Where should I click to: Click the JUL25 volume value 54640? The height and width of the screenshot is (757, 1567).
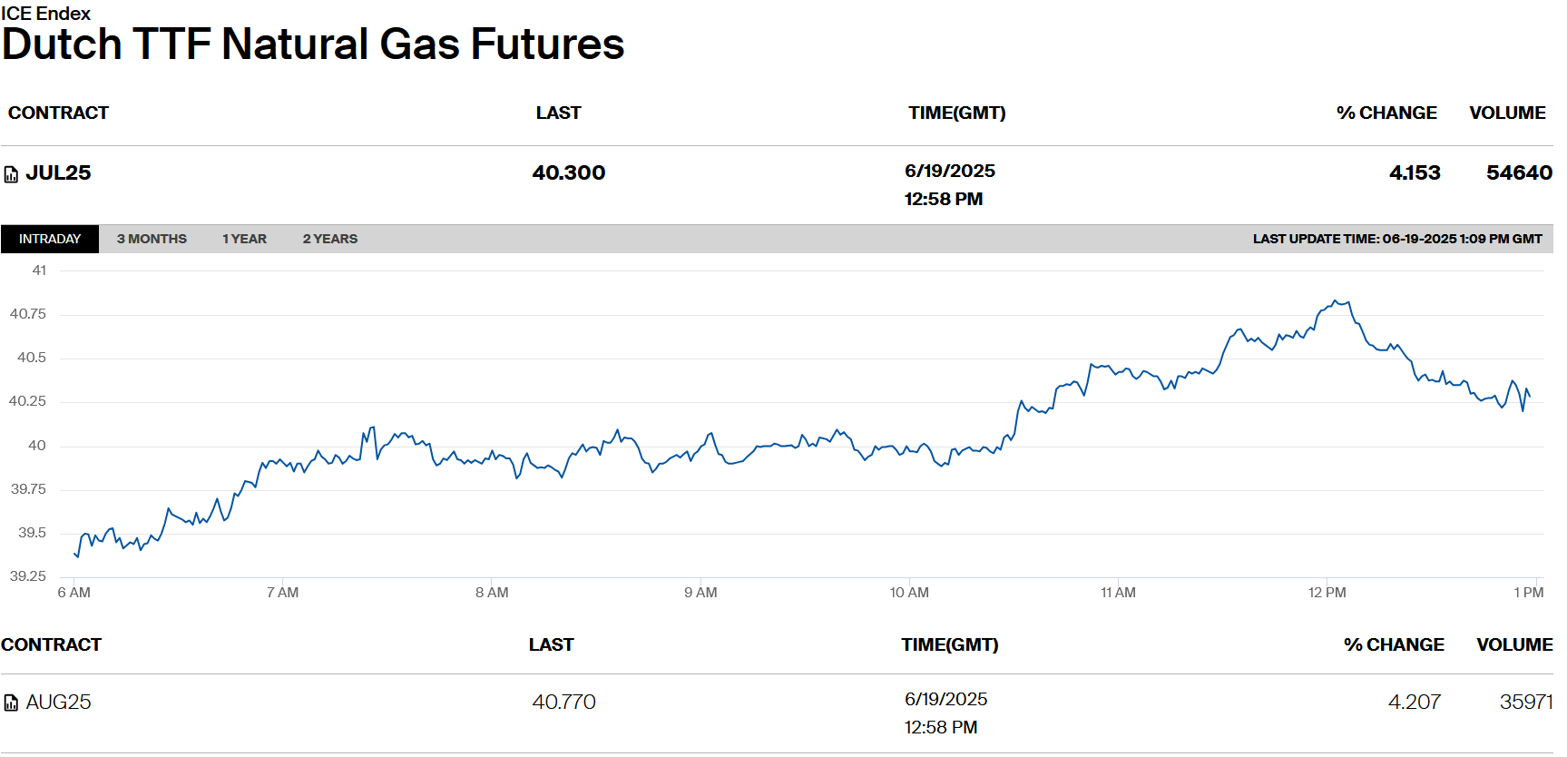click(1518, 172)
